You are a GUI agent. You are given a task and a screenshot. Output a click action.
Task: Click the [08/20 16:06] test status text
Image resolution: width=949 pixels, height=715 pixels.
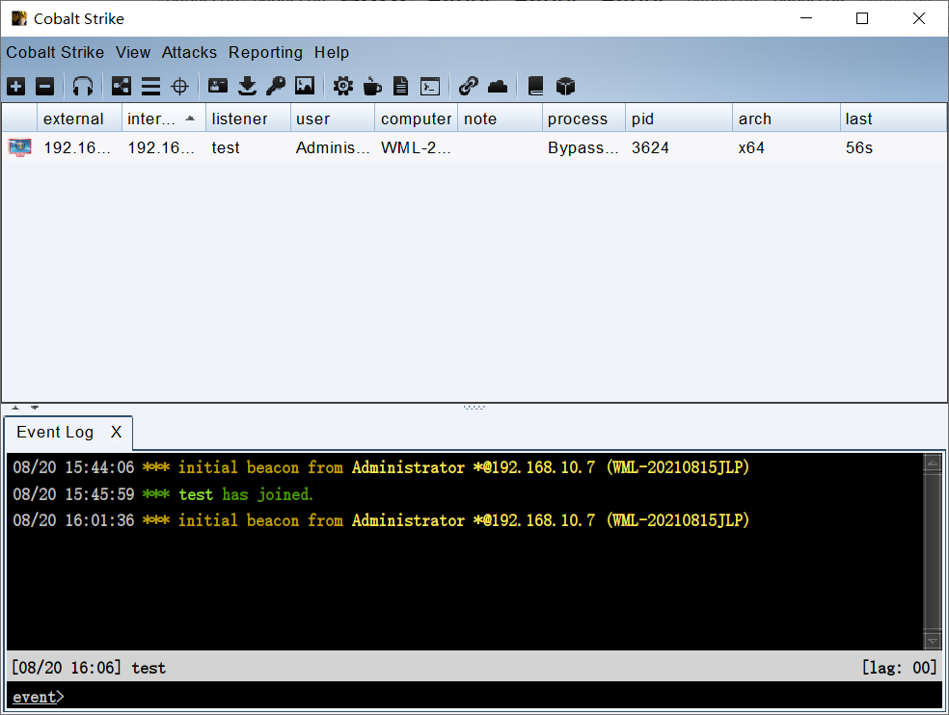(x=89, y=668)
